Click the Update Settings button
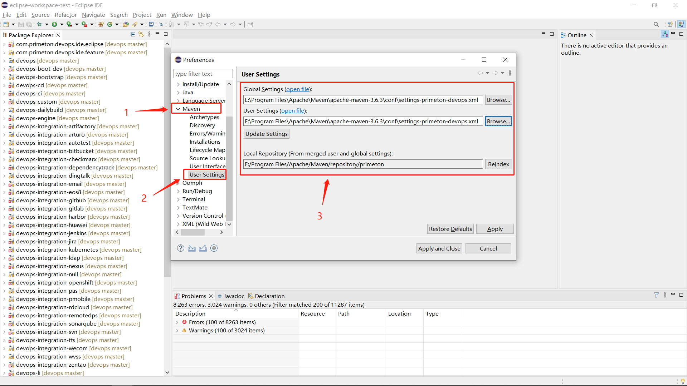The width and height of the screenshot is (687, 386). (266, 134)
